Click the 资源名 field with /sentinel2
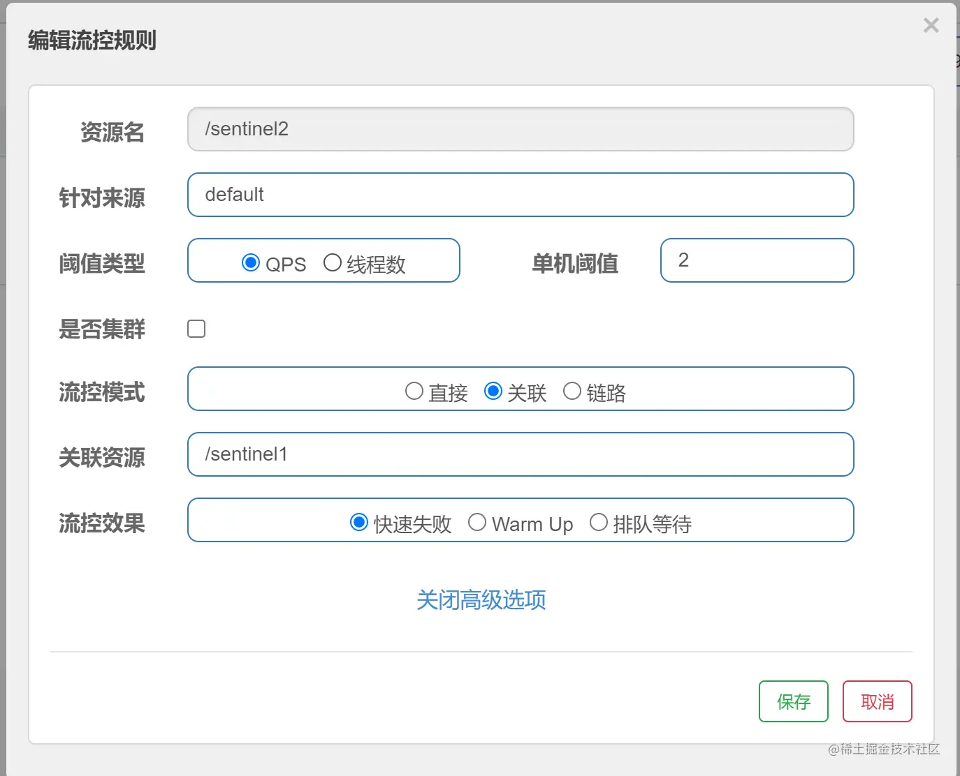Viewport: 960px width, 776px height. (x=521, y=129)
